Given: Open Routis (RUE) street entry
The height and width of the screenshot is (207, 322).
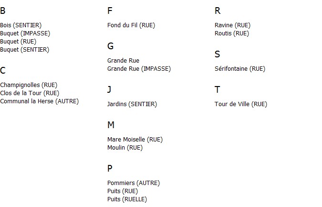Looking at the screenshot, I should [232, 33].
